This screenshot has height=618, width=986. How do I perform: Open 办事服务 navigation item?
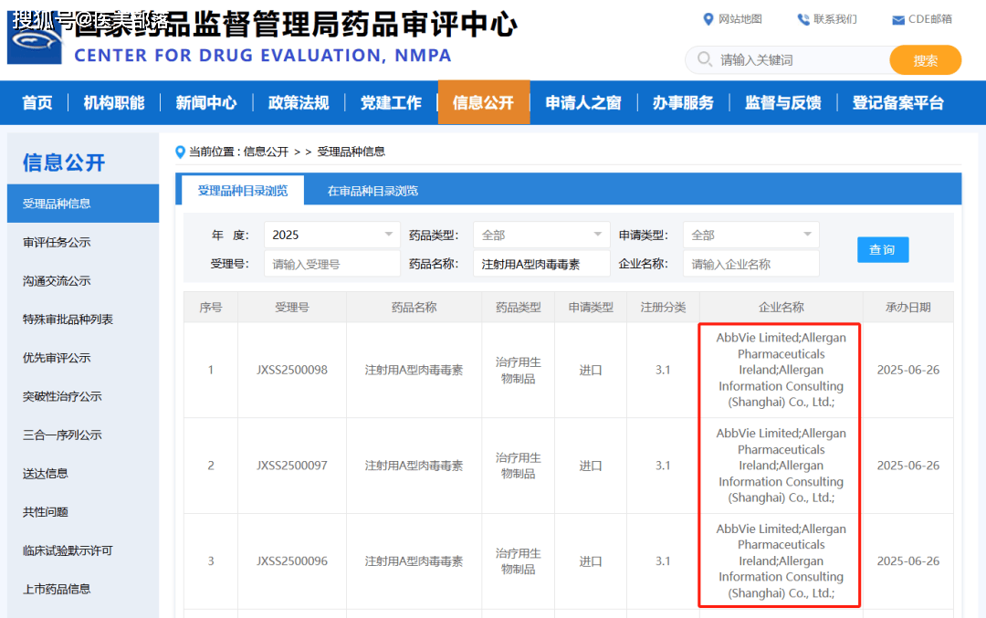683,102
